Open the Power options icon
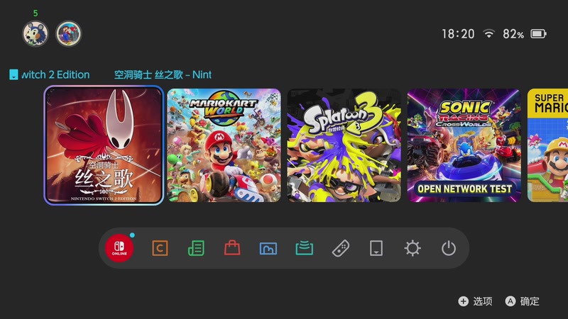 tap(449, 249)
